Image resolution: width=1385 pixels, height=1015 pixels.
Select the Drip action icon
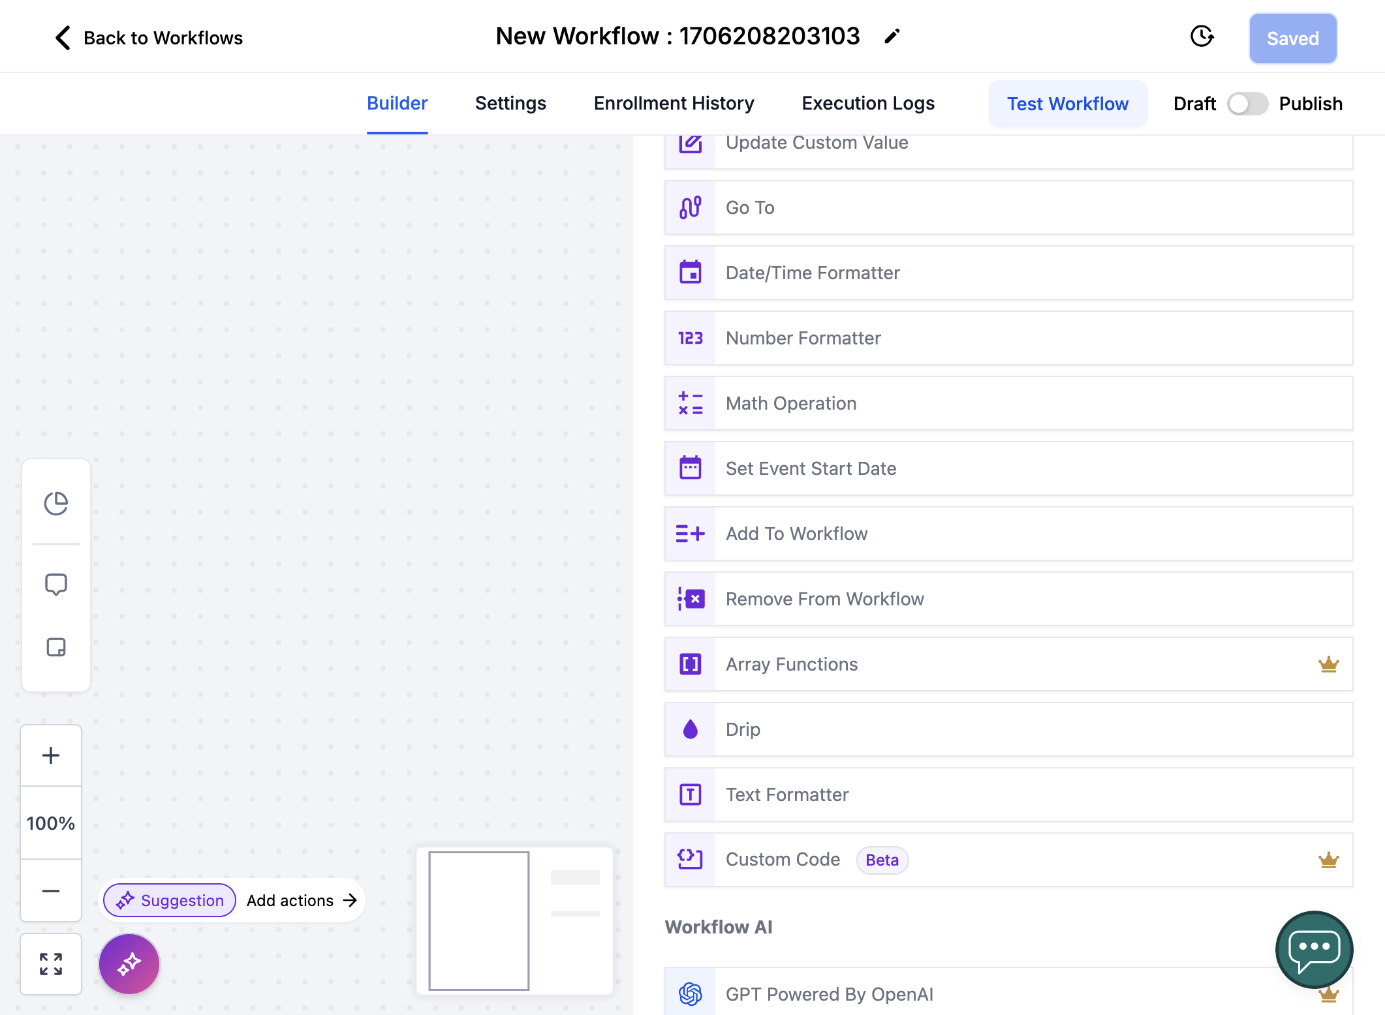691,729
